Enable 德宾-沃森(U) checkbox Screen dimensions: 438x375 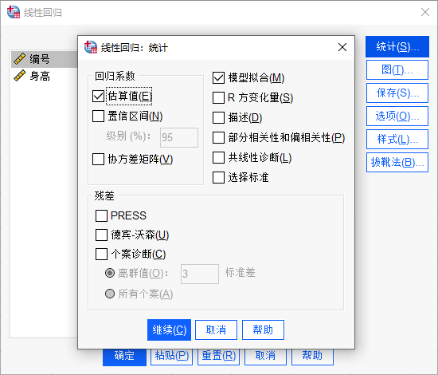point(101,235)
